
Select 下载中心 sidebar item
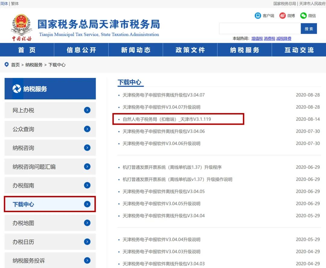[50, 204]
